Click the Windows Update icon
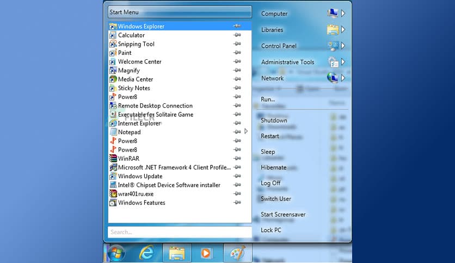Image resolution: width=455 pixels, height=263 pixels. (113, 176)
